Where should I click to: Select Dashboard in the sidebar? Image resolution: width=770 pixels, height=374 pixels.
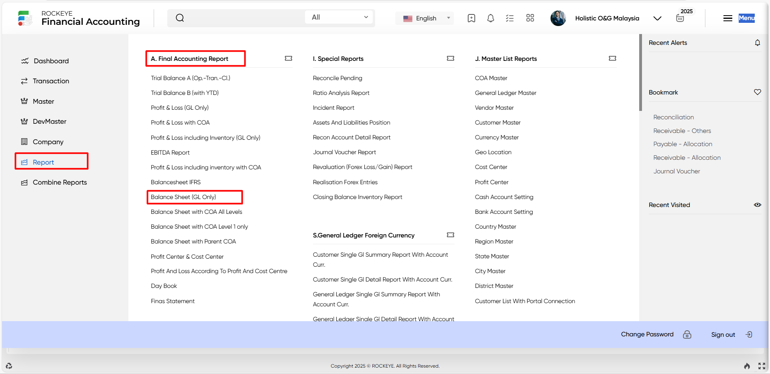(51, 61)
